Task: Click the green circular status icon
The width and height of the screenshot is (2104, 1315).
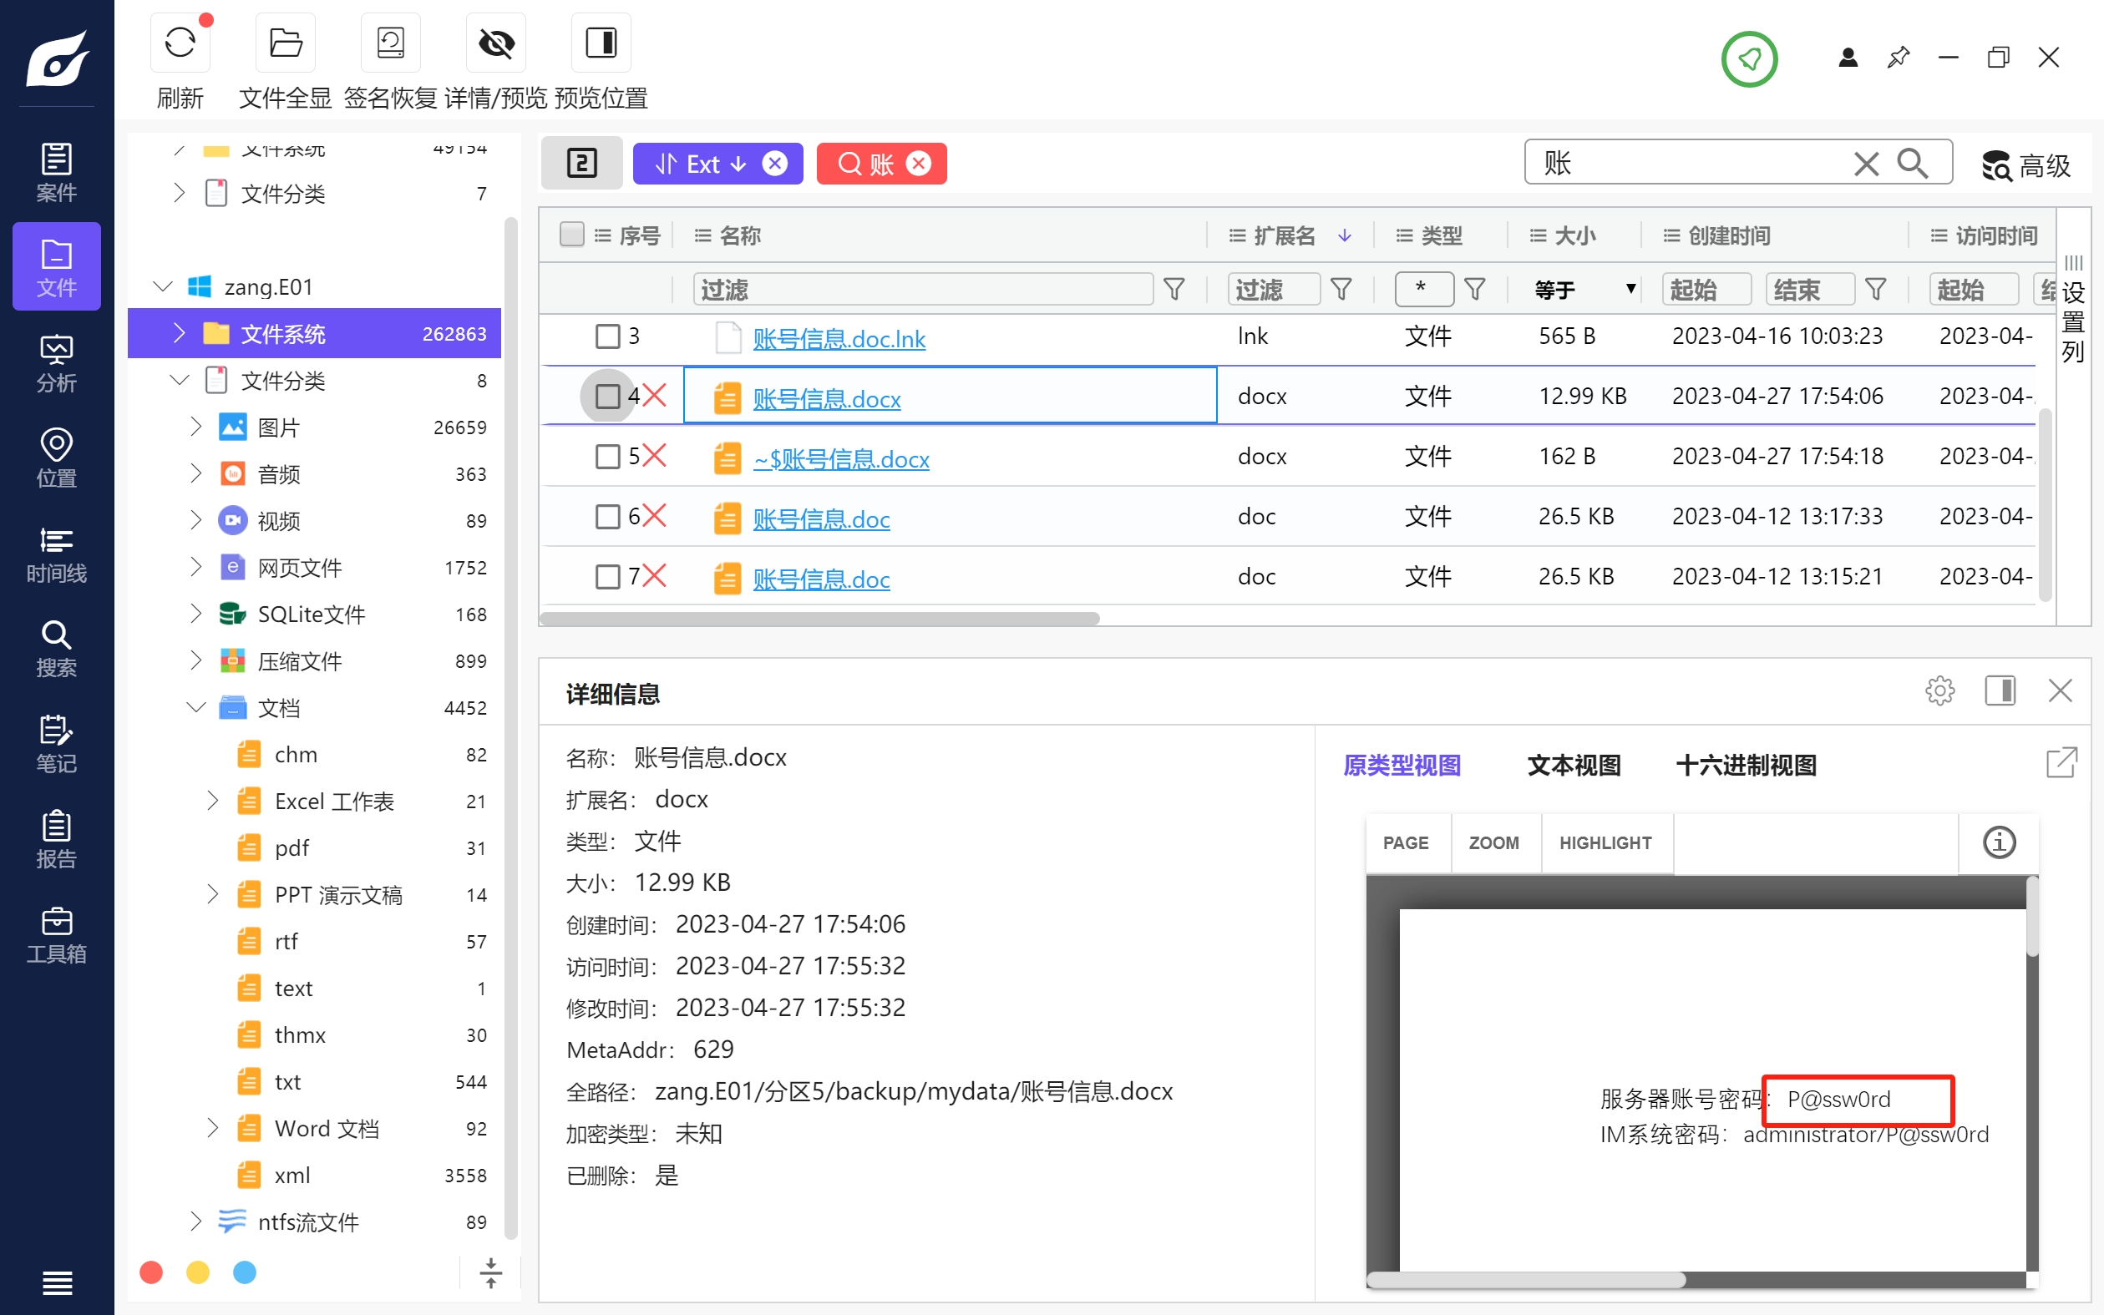Action: pyautogui.click(x=1749, y=58)
